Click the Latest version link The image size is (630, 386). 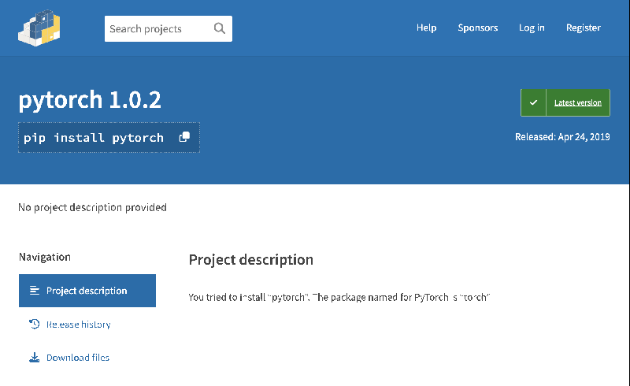click(578, 102)
